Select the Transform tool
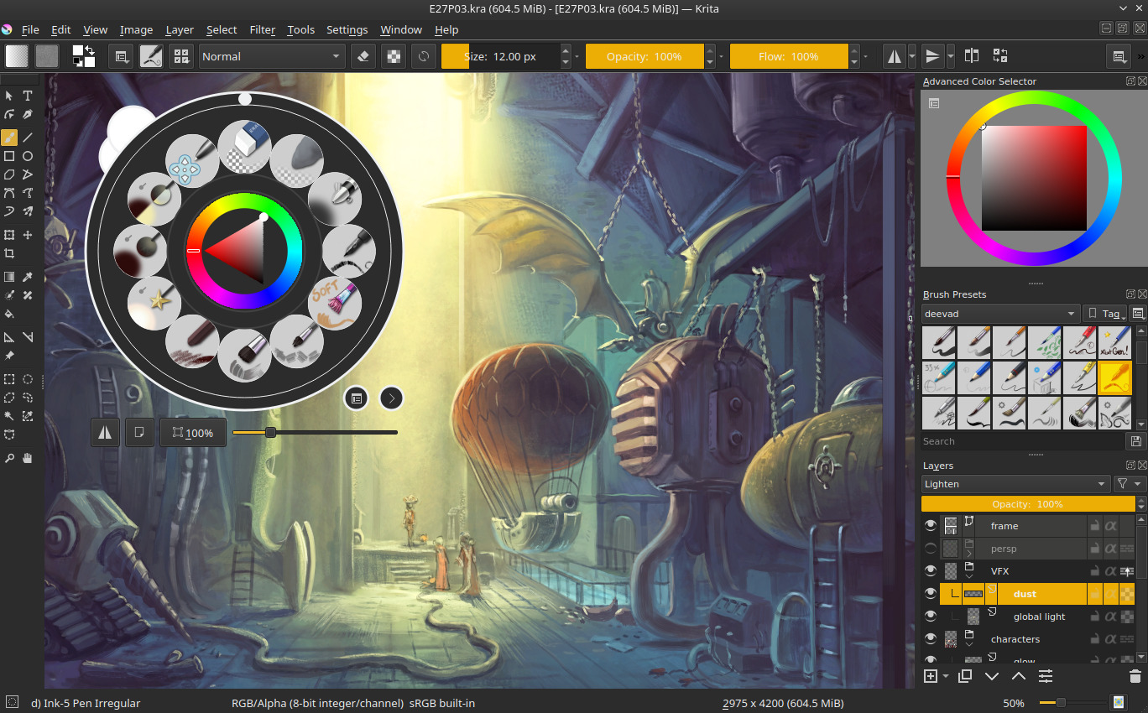 (x=9, y=235)
